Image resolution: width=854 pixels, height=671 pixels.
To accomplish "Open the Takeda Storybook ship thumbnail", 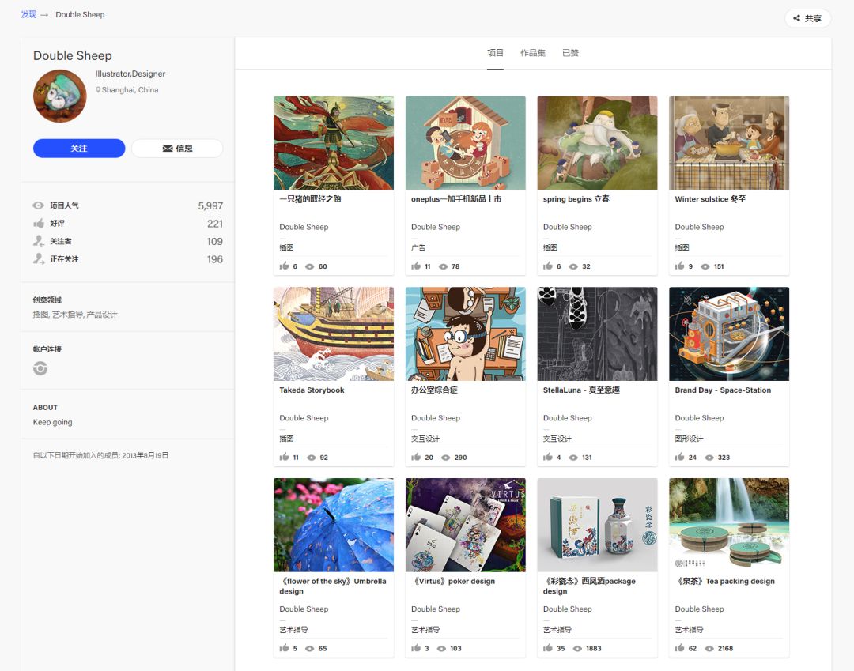I will pyautogui.click(x=333, y=334).
